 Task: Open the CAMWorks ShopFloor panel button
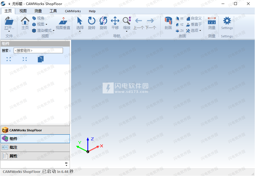pos(35,130)
